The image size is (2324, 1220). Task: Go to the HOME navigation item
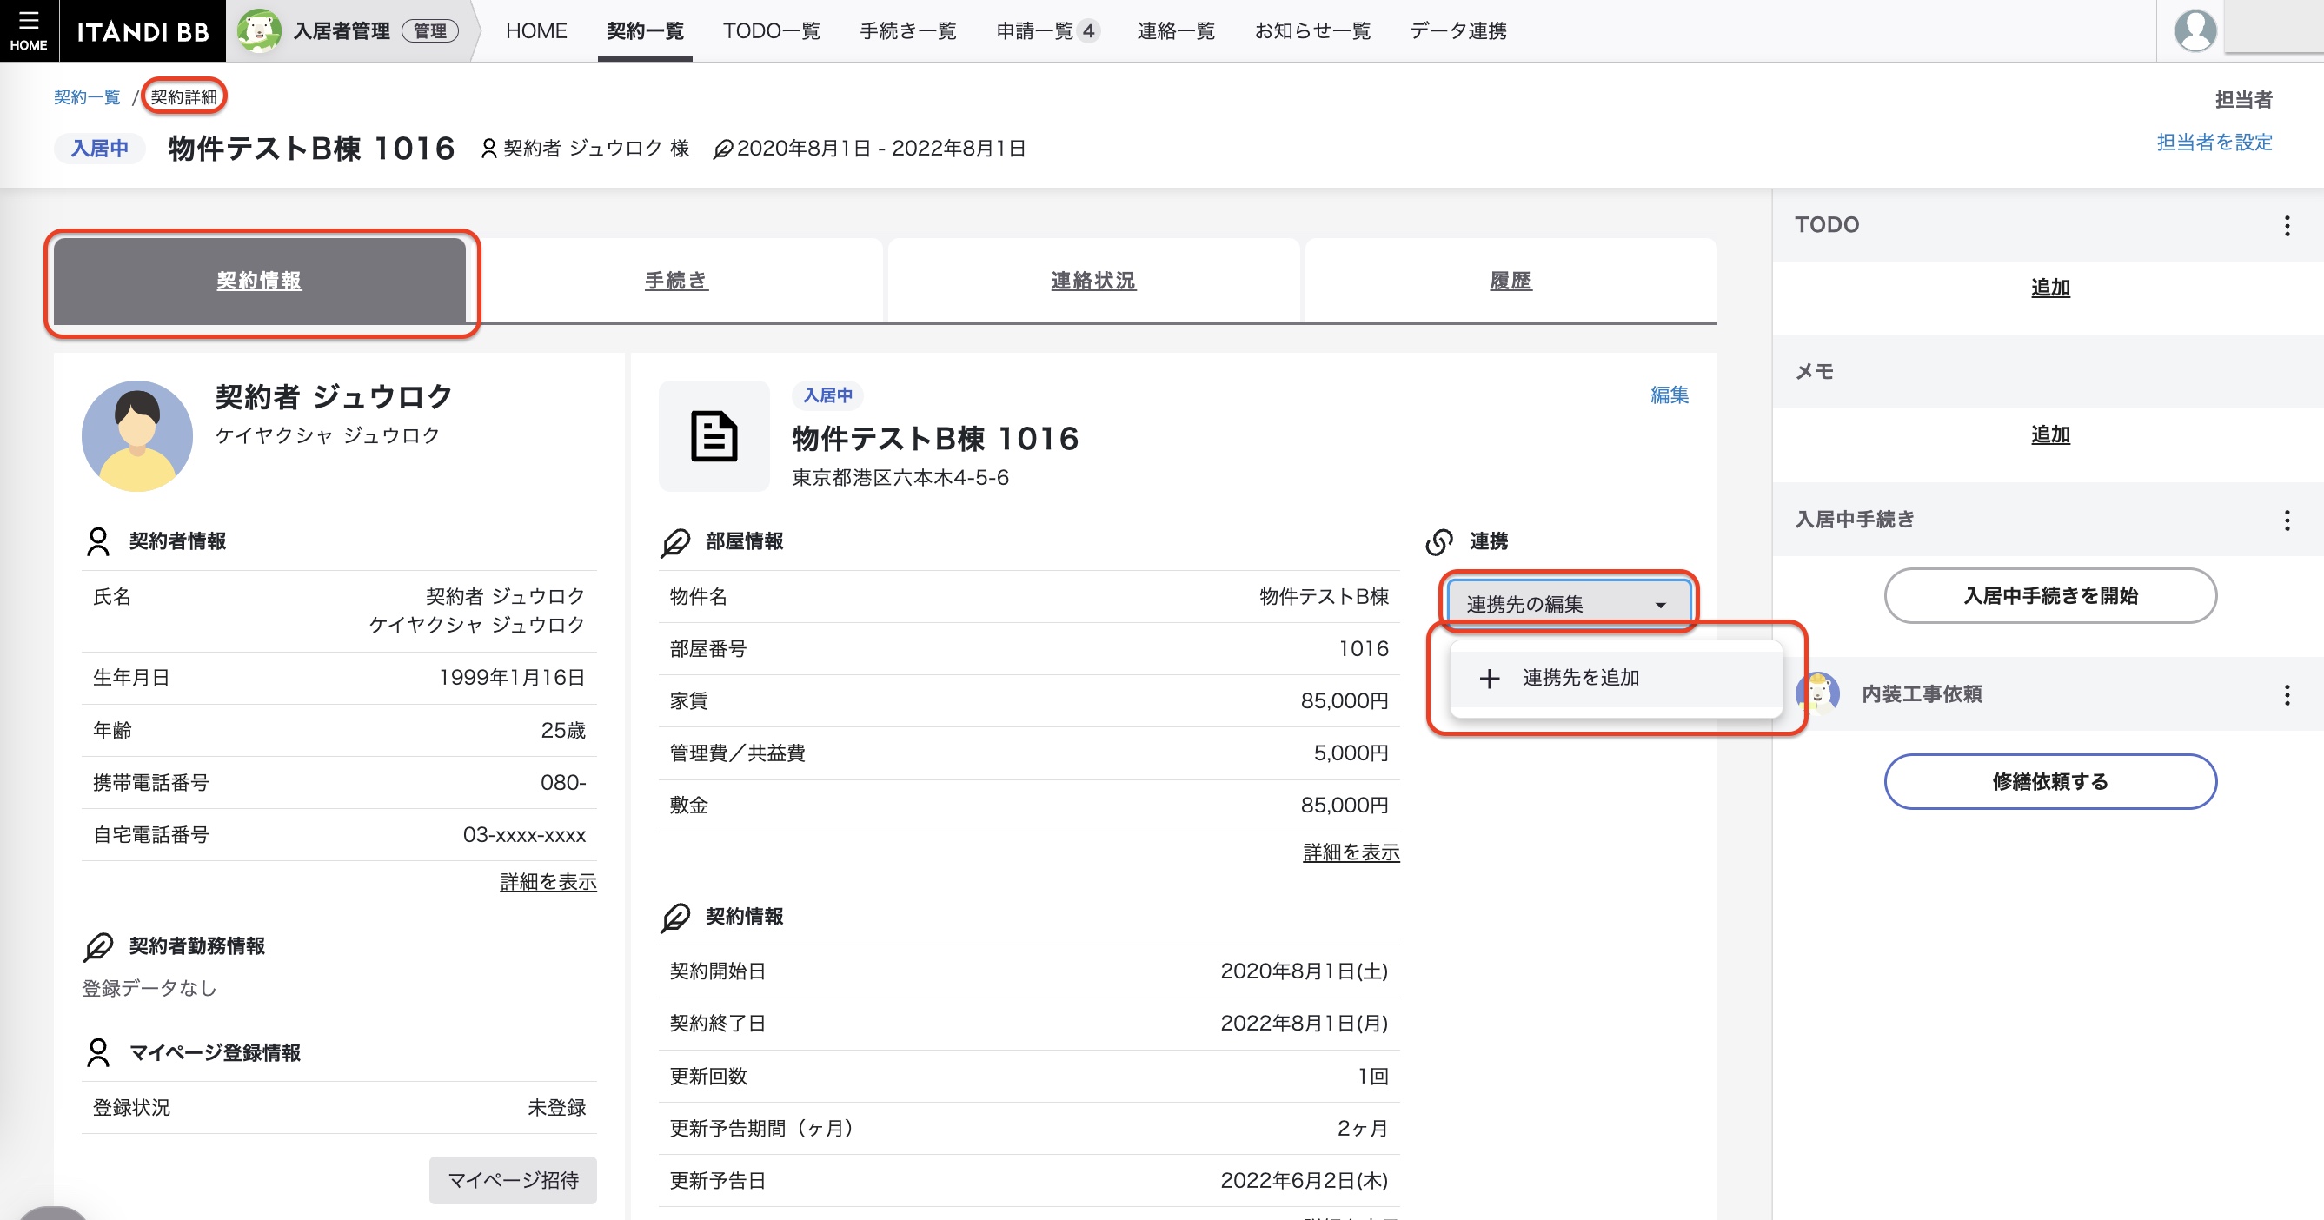pos(536,30)
